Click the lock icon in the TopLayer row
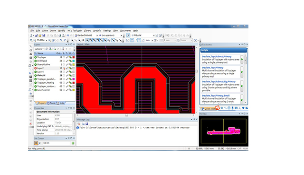 (67, 57)
